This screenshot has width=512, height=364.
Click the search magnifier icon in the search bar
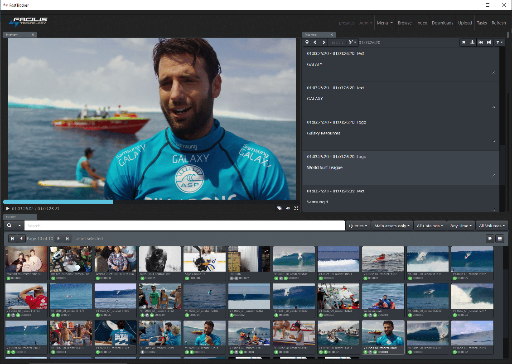coord(9,225)
